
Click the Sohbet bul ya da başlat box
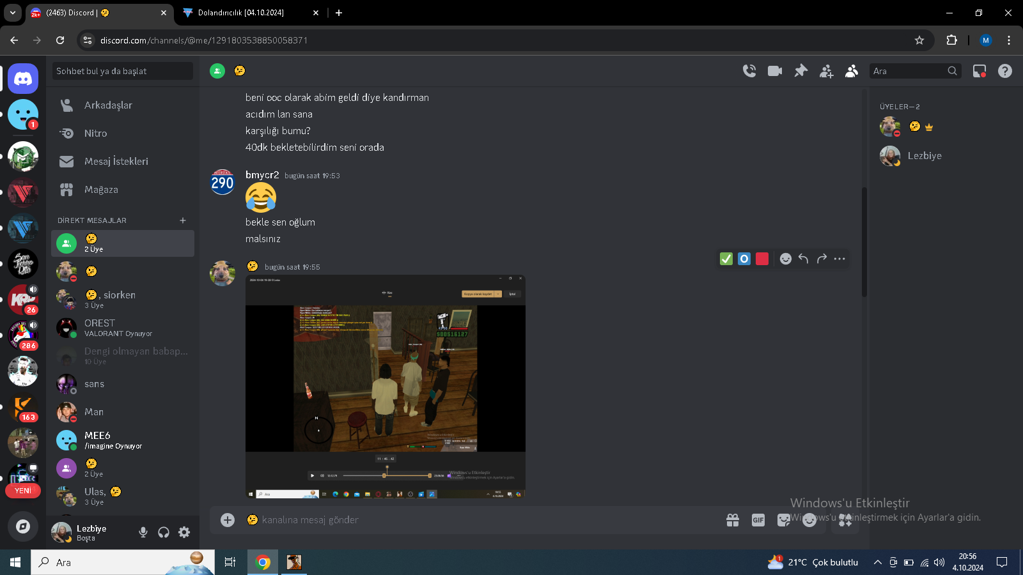tap(122, 71)
